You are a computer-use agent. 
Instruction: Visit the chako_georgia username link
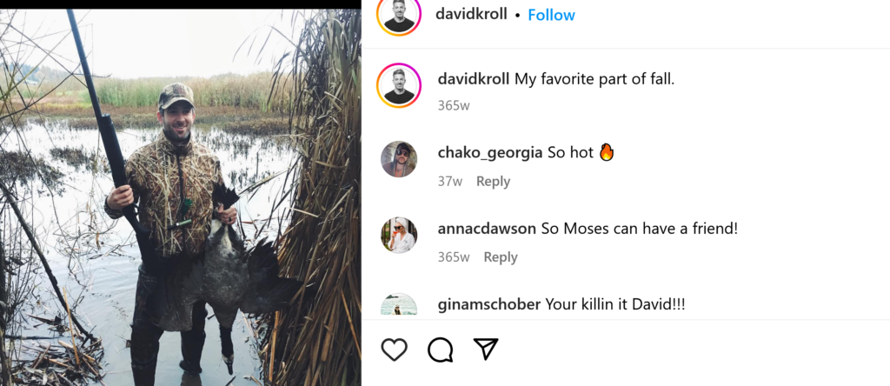(490, 153)
